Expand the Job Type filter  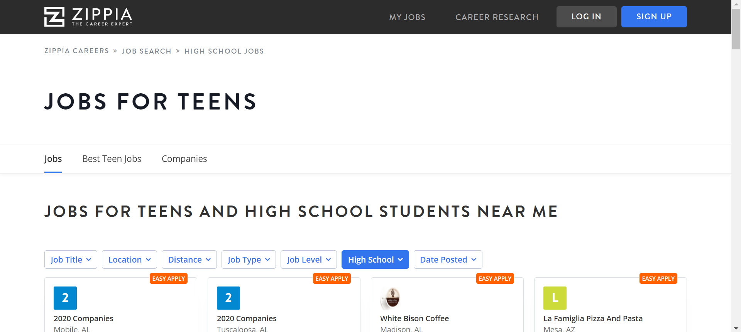click(x=249, y=260)
